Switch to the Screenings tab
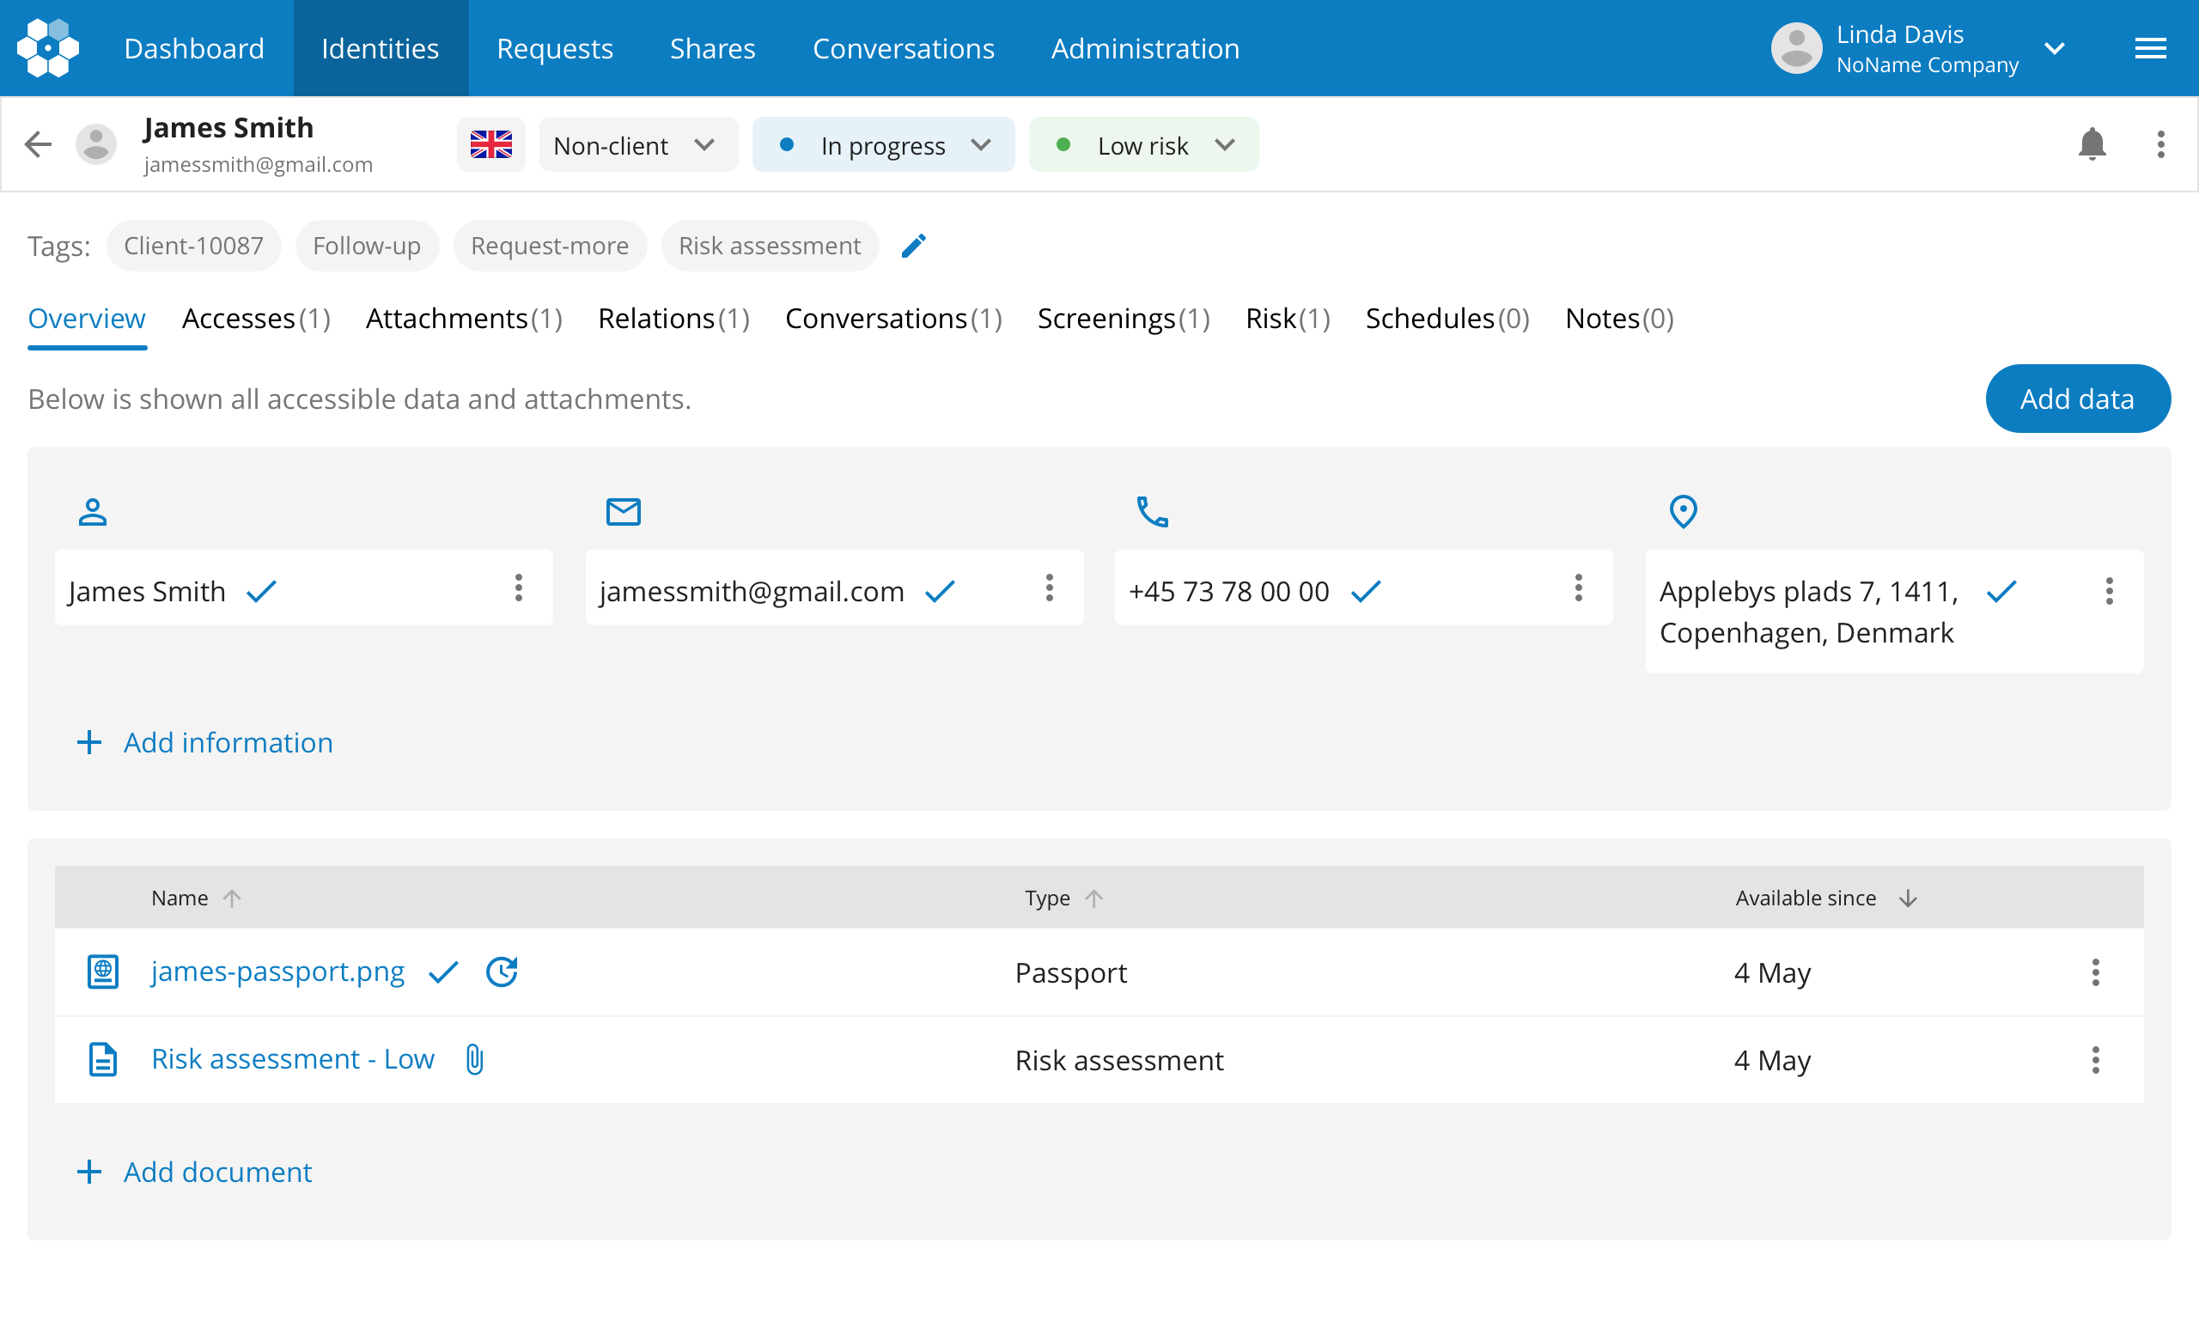The width and height of the screenshot is (2199, 1340). tap(1123, 319)
